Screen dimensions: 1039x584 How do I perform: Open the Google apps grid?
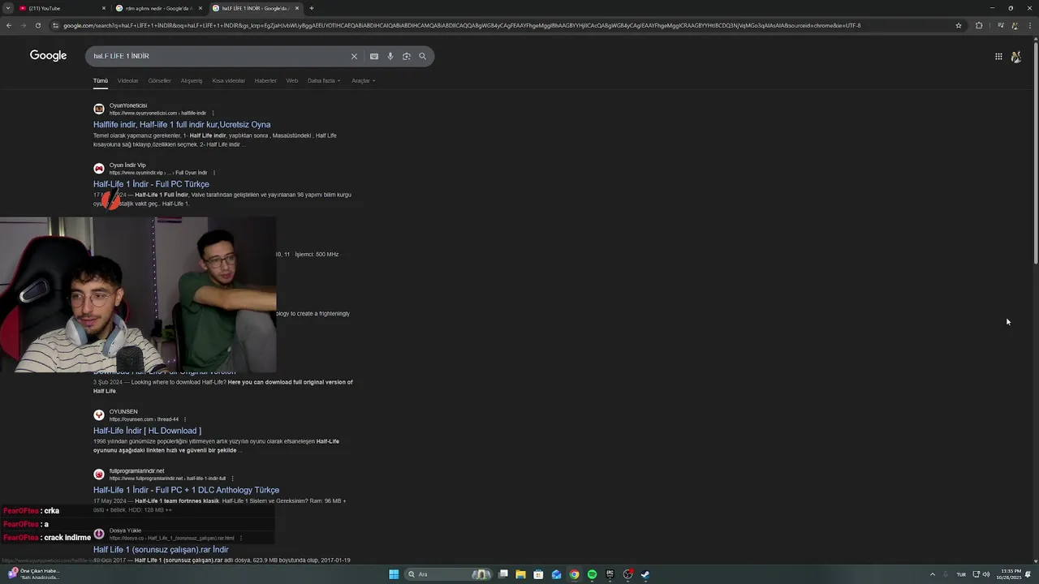998,56
